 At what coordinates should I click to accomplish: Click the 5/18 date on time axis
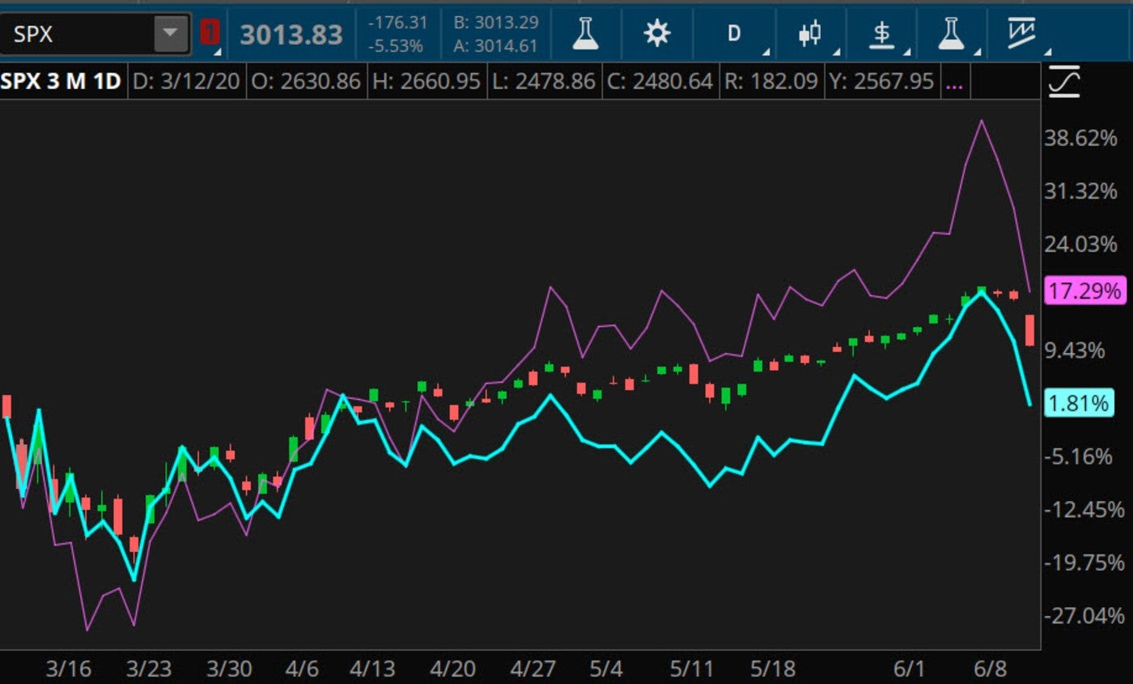pyautogui.click(x=773, y=669)
